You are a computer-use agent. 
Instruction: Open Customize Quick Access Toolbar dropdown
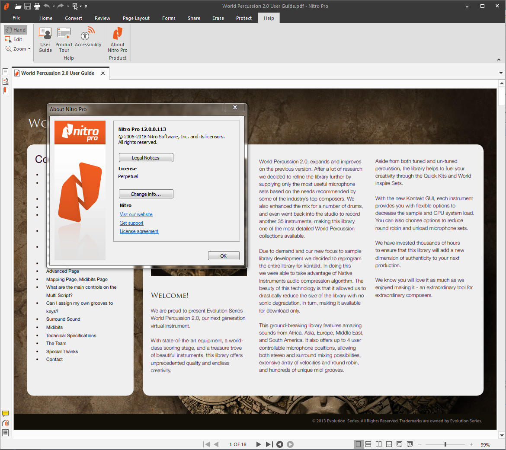pos(86,6)
